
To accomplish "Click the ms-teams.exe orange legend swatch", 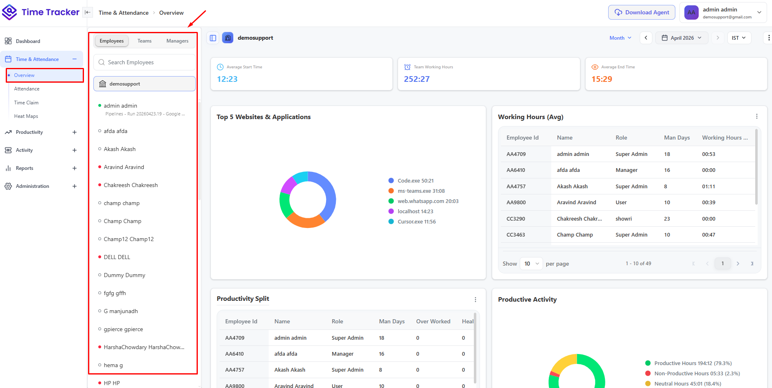I will tap(391, 191).
